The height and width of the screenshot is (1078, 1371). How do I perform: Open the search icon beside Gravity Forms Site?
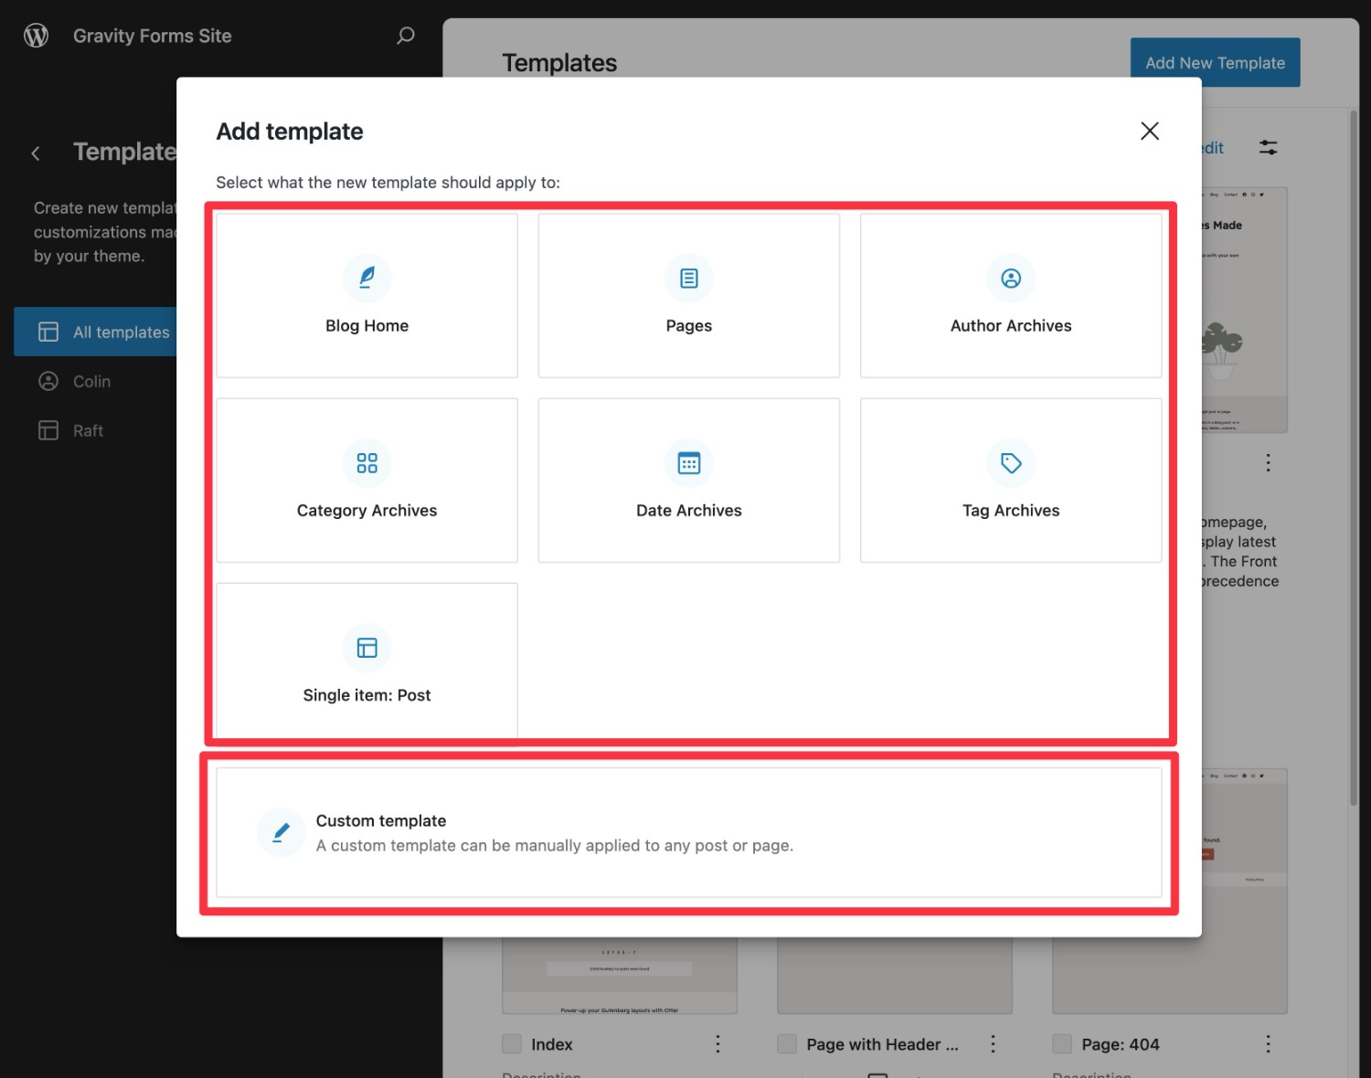[x=406, y=36]
